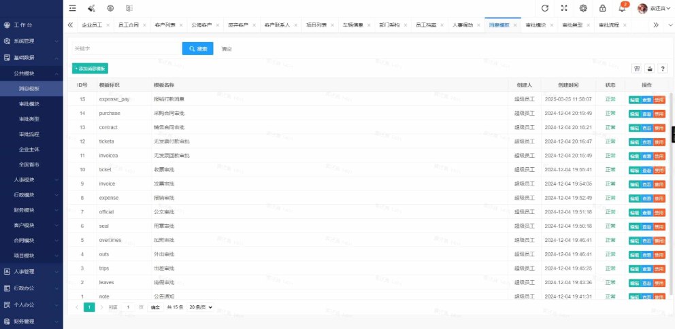Refresh the page with the reload icon

click(x=545, y=8)
